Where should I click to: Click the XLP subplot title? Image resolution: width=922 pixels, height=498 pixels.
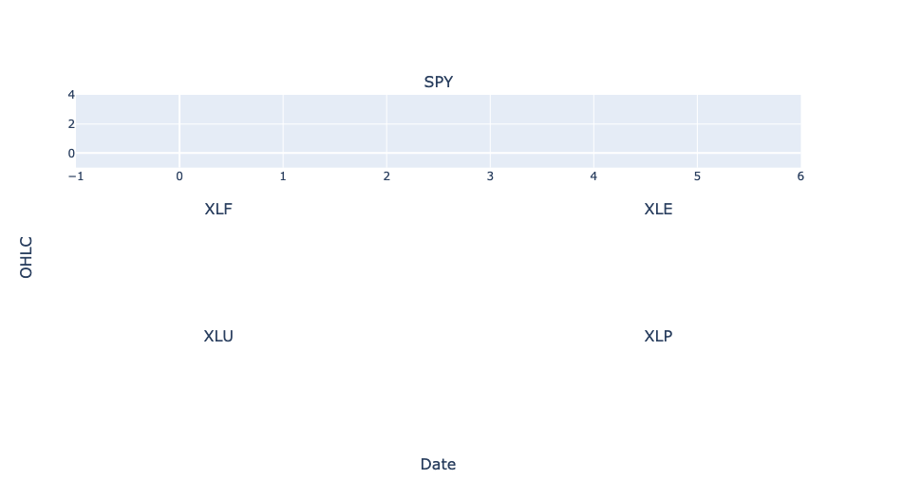pos(658,337)
